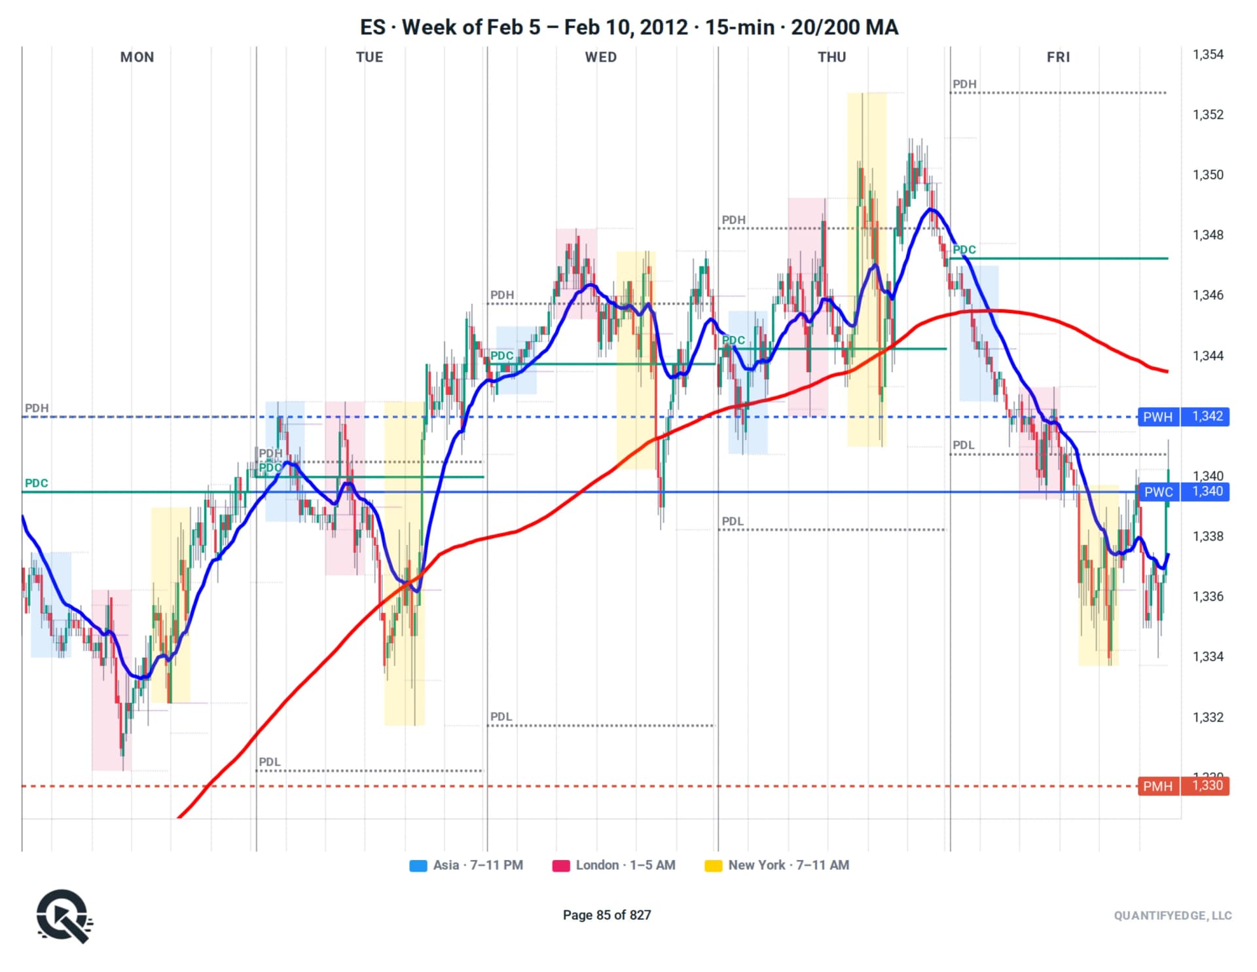Click the blue Asia session legend swatch
1257x972 pixels.
click(418, 866)
